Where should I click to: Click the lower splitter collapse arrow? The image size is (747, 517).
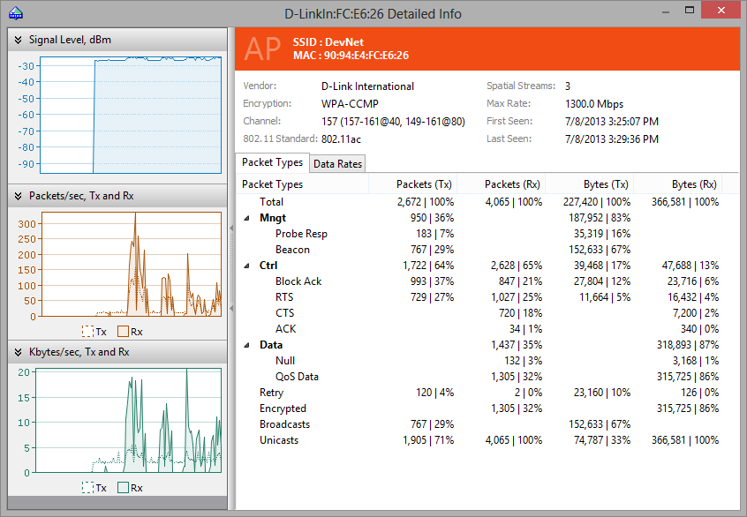[231, 309]
